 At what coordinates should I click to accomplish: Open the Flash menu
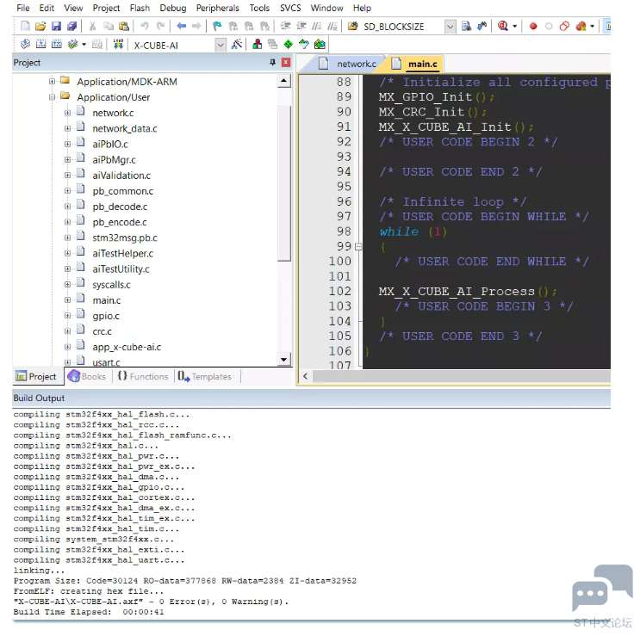140,8
